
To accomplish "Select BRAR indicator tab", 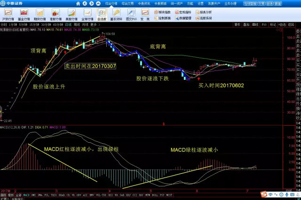I will [62, 195].
